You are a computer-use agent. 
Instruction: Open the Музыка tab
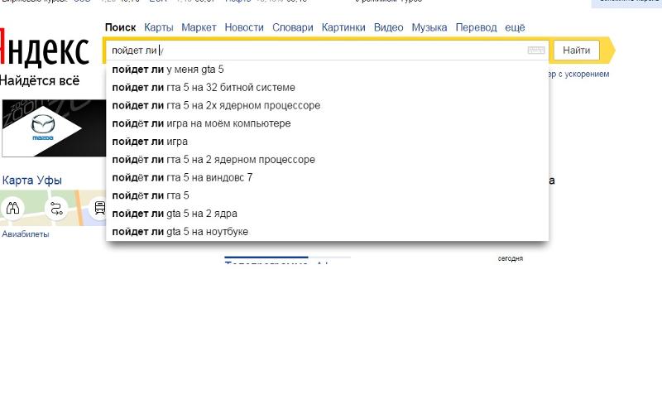pos(429,27)
